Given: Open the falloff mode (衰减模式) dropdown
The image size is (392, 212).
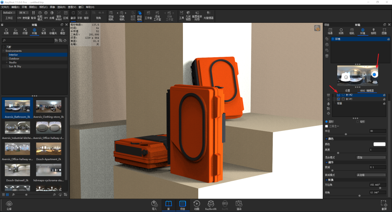Looking at the screenshot, I should pyautogui.click(x=371, y=175).
